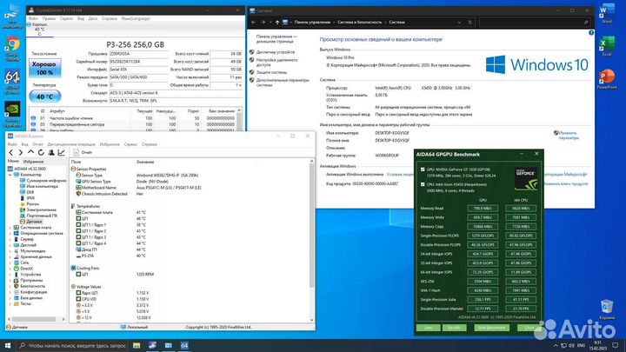626x352 pixels.
Task: Open Отчет menu in AIDA64
Action: (x=37, y=144)
